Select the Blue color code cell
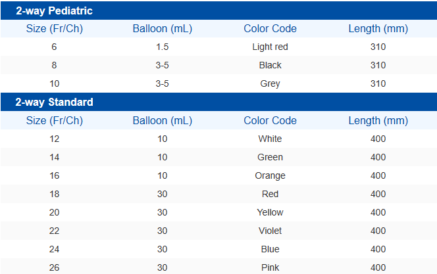Screen dimensions: 437x274 coord(270,249)
